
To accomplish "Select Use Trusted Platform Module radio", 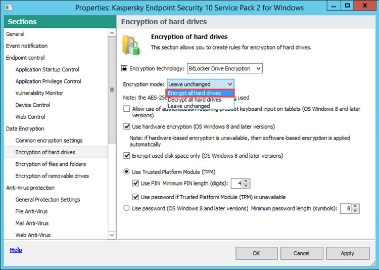I will click(x=126, y=172).
